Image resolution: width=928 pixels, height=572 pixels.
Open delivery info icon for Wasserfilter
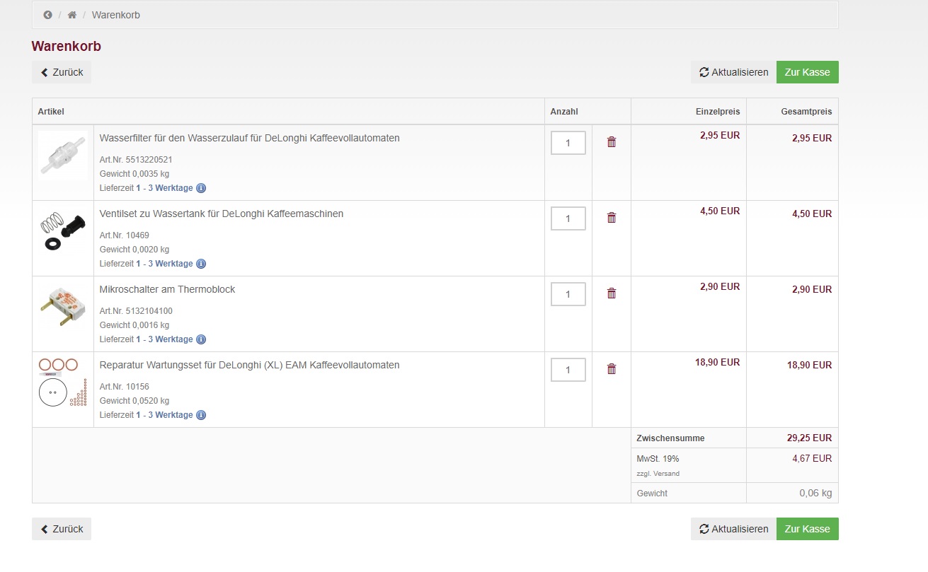pos(201,188)
